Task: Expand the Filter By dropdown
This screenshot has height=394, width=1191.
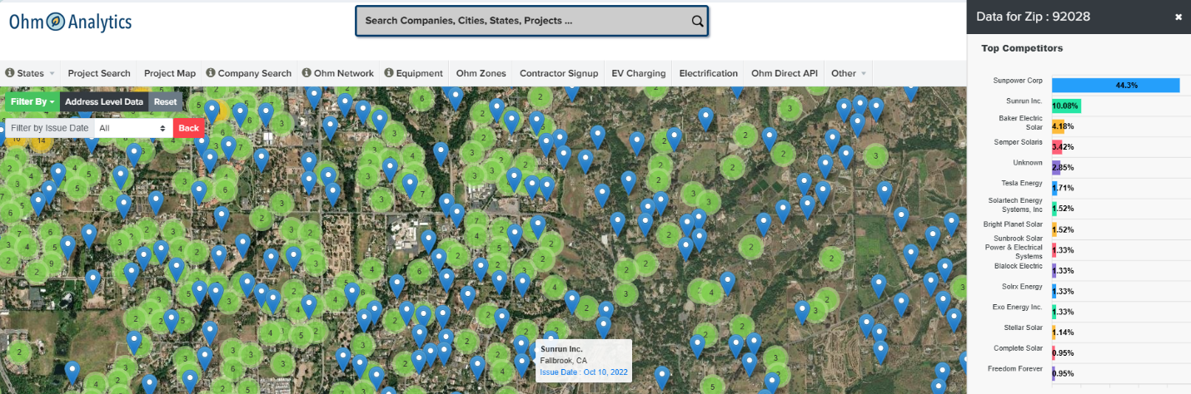Action: [32, 102]
